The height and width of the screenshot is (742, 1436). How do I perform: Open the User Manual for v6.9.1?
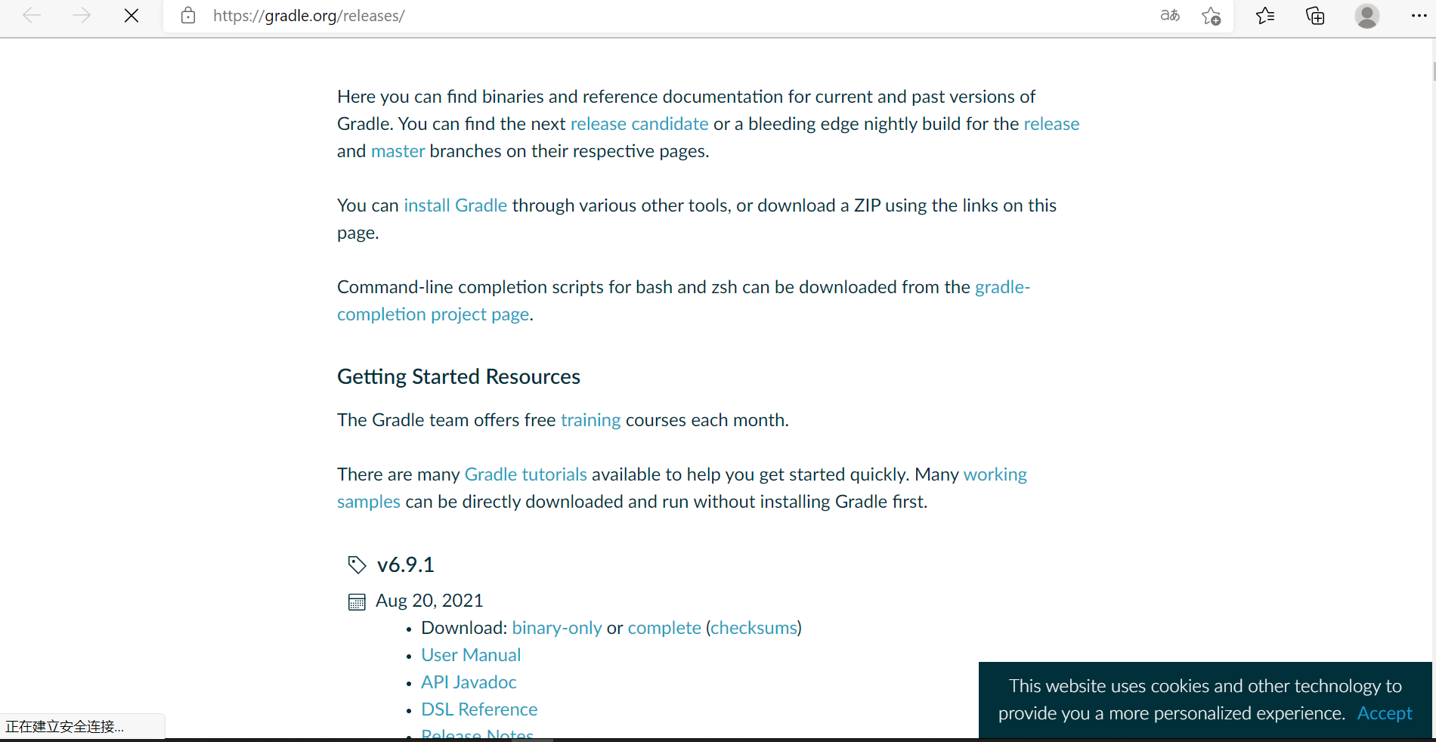[470, 654]
